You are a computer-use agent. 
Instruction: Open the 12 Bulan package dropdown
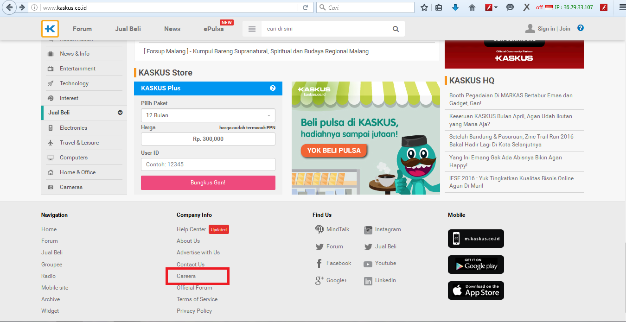tap(208, 115)
